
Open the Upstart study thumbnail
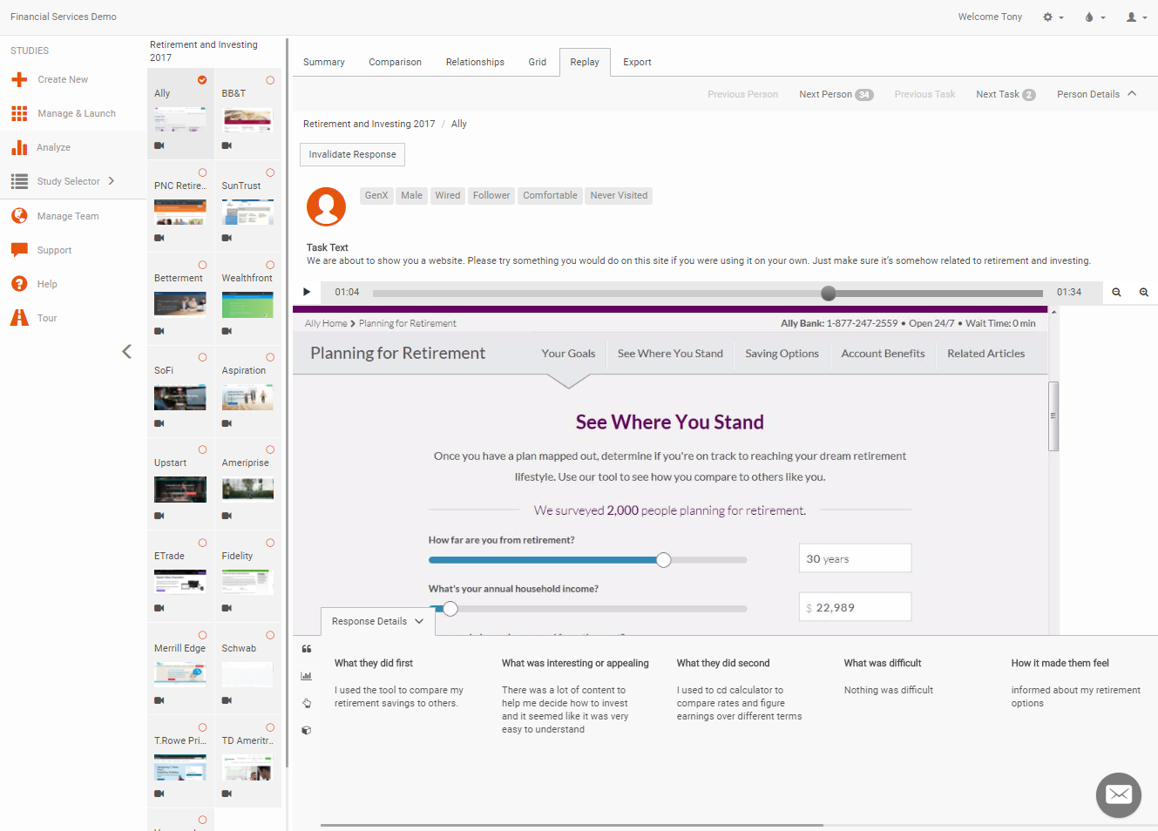[180, 490]
